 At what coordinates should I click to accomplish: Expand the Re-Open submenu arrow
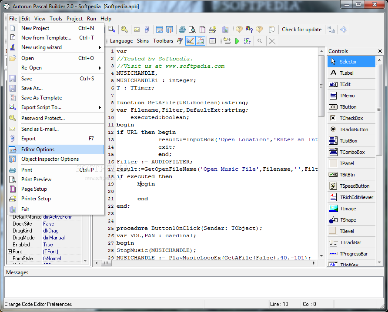(100, 68)
